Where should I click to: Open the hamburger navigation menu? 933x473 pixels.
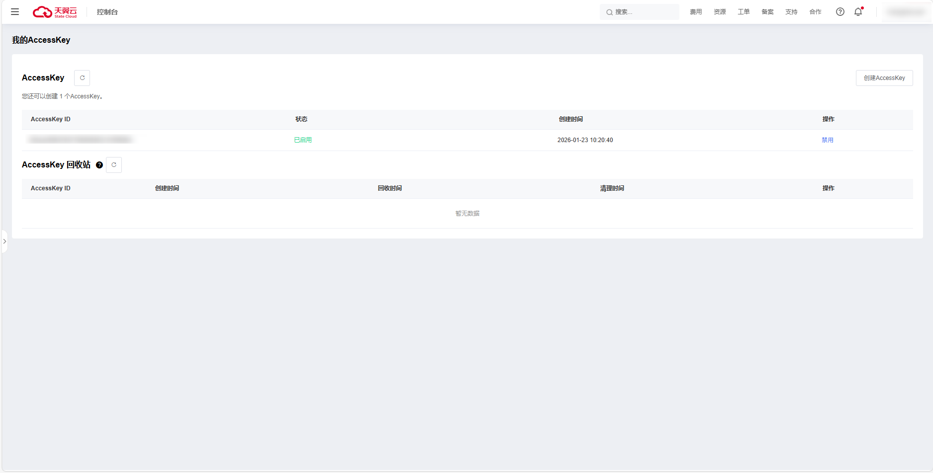tap(15, 12)
